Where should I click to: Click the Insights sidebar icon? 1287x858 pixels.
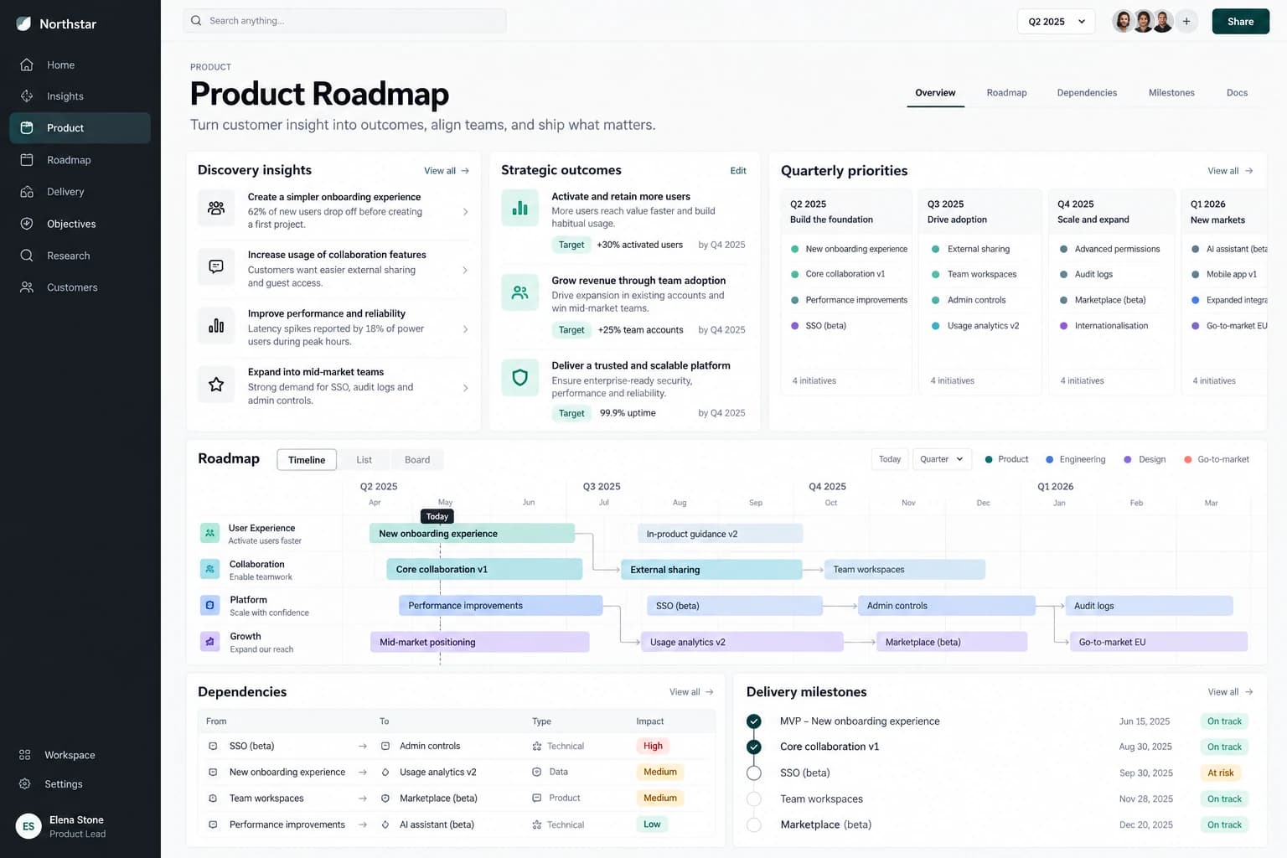27,96
